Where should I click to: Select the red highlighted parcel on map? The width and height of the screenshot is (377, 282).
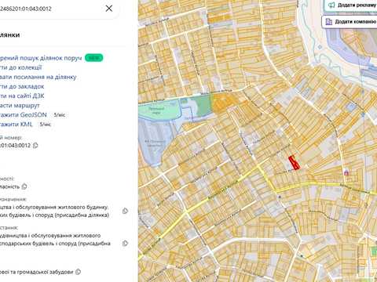pos(295,163)
